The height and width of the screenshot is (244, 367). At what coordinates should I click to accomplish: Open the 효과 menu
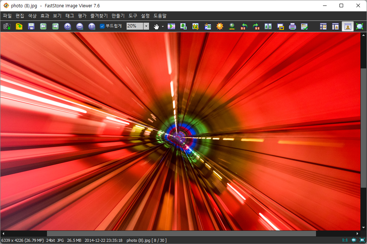coord(45,16)
